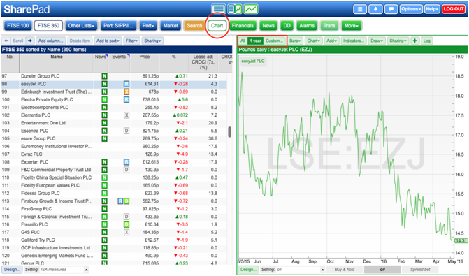
Task: Expand the Port dropdown
Action: [147, 26]
